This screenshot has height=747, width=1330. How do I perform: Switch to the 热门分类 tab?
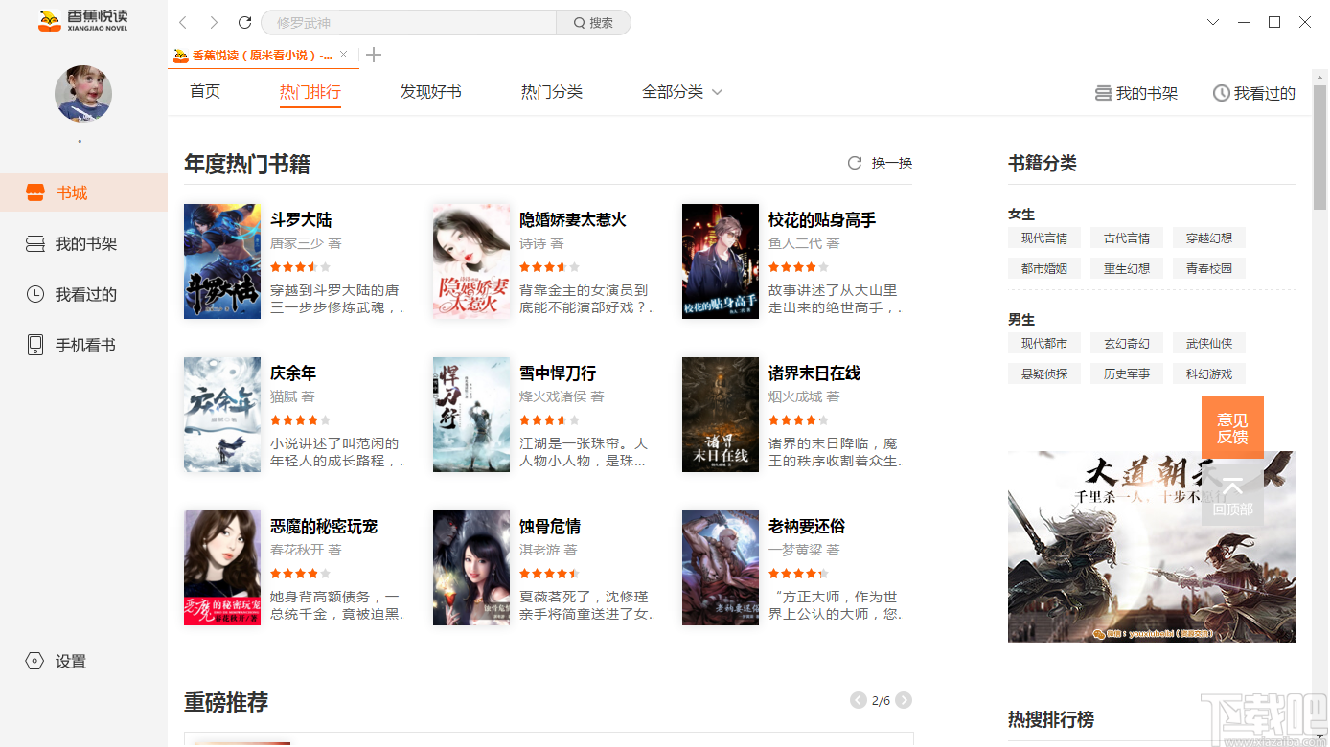click(552, 92)
